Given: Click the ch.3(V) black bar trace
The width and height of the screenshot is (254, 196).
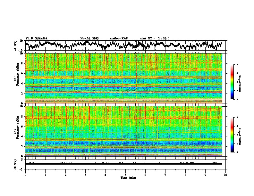Looking at the screenshot, I should (x=124, y=164).
